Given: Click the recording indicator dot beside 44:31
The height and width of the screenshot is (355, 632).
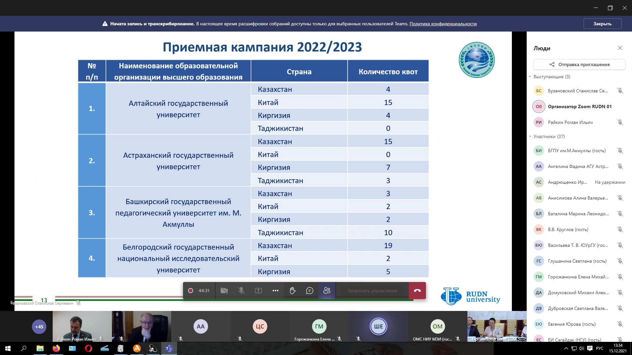Looking at the screenshot, I should point(190,291).
